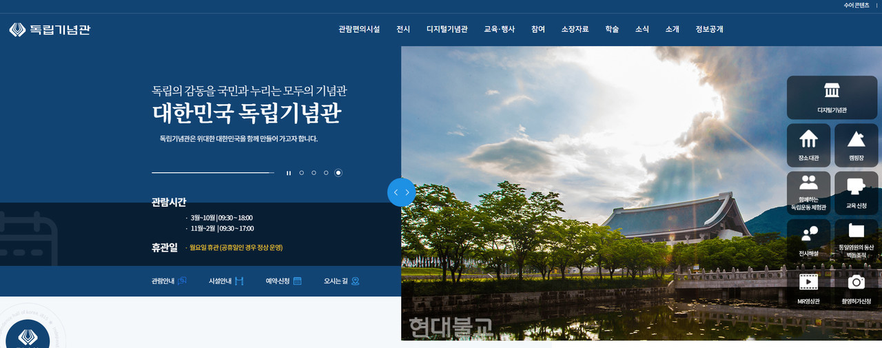Screen dimensions: 882x348
Task: Click the 월요일 휴관 closing notice text
Action: [236, 247]
